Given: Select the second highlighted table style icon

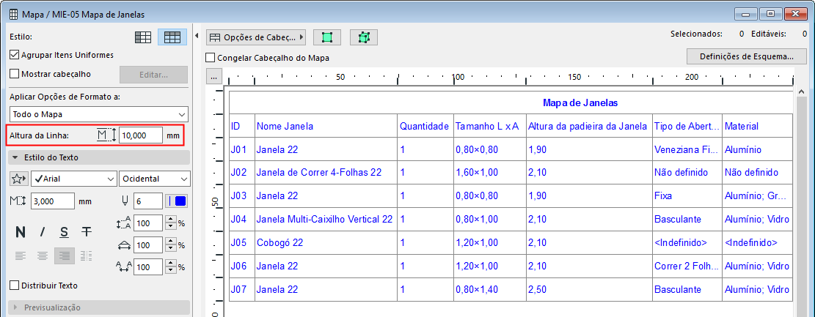Looking at the screenshot, I should [172, 37].
